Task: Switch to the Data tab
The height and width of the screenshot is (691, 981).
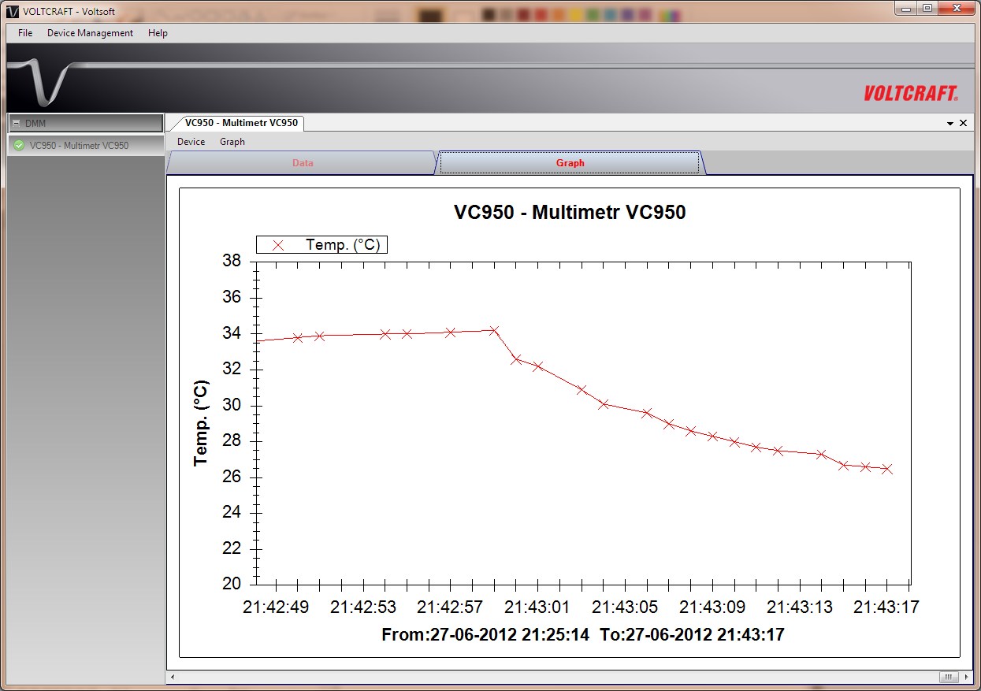Action: [303, 163]
